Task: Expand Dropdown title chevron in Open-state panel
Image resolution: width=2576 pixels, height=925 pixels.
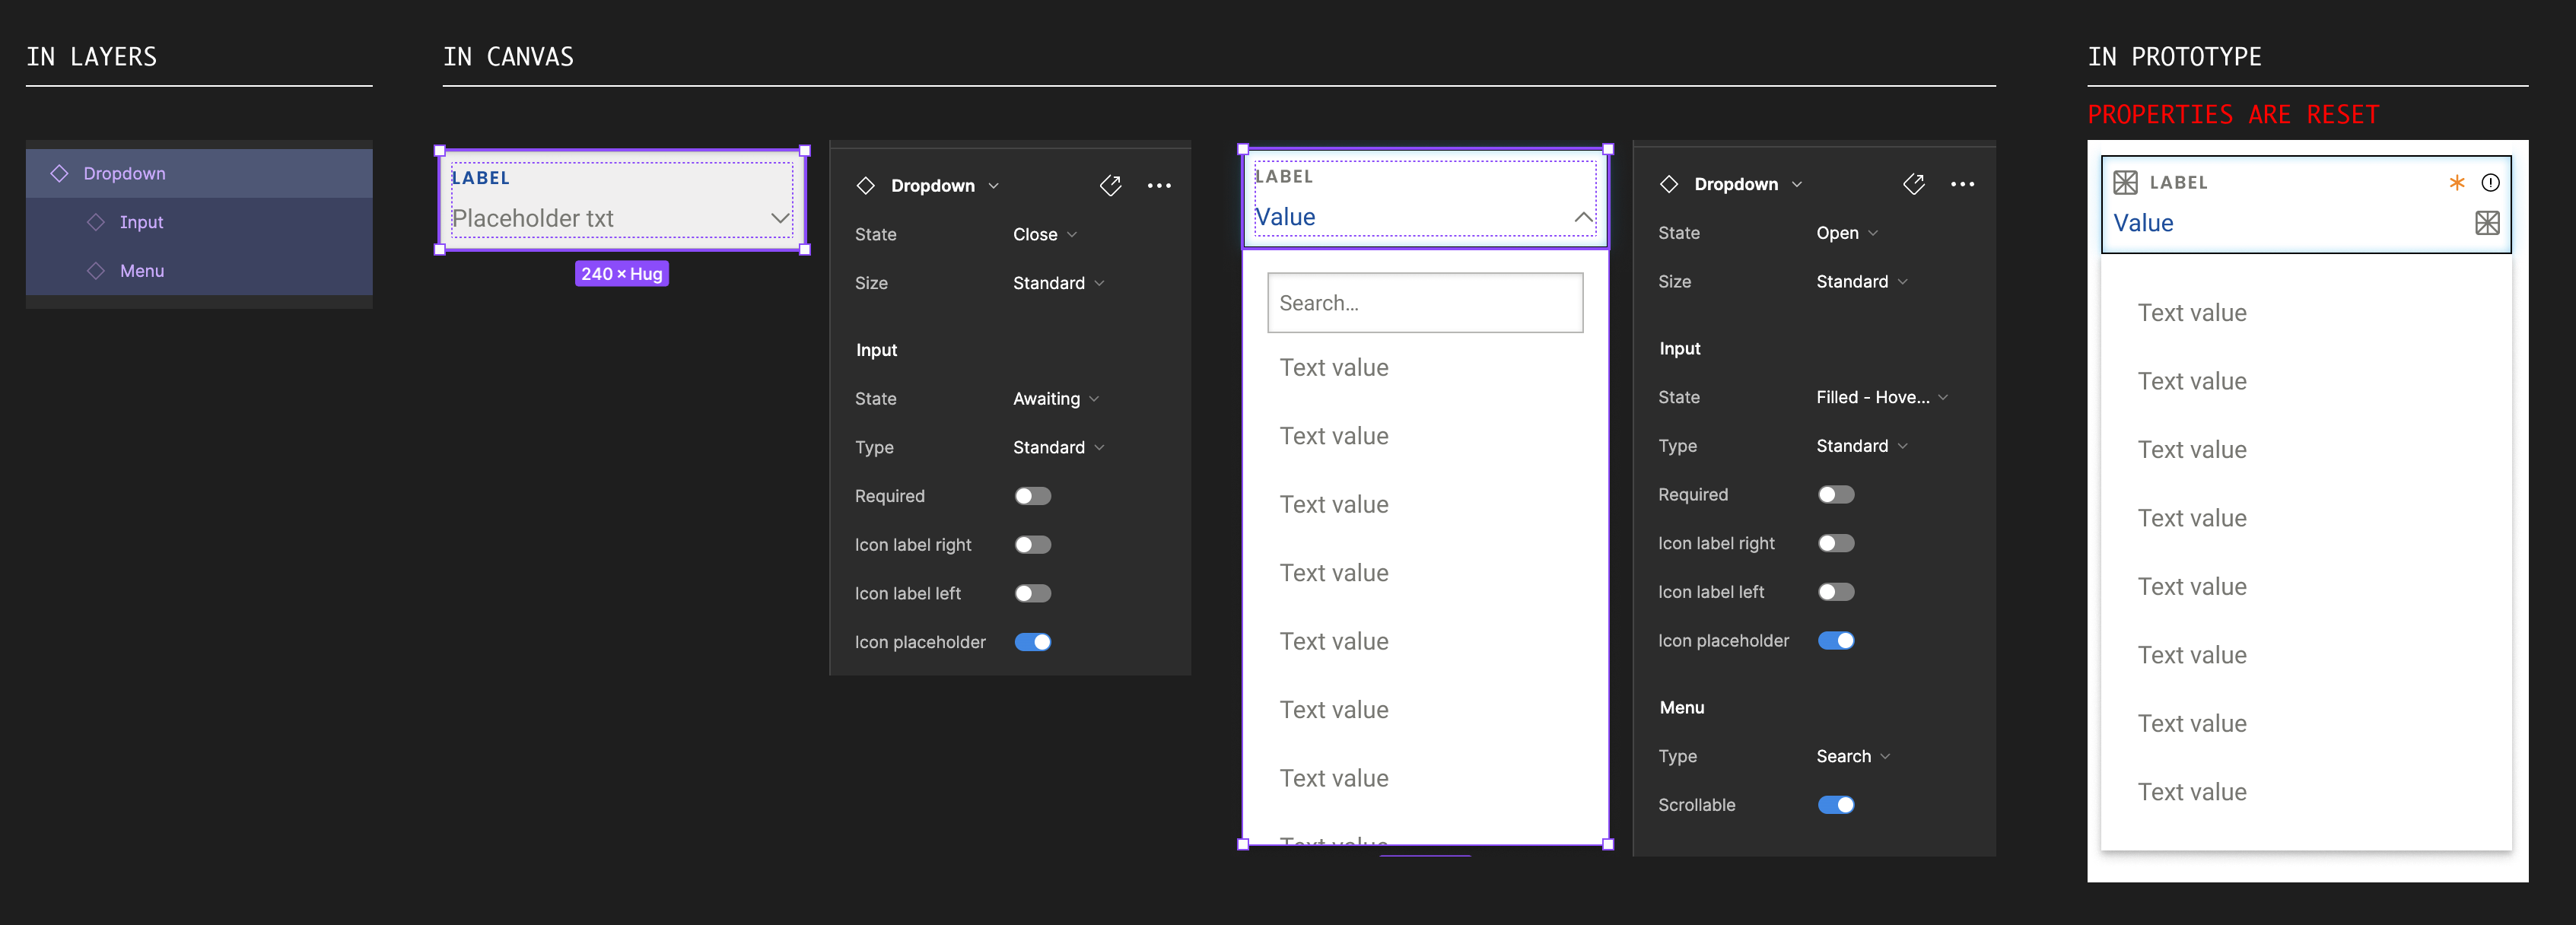Action: click(1796, 184)
